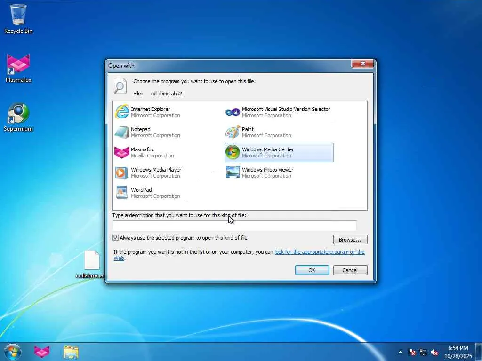
Task: Pick the Plasmafox icon in program list
Action: (x=122, y=152)
